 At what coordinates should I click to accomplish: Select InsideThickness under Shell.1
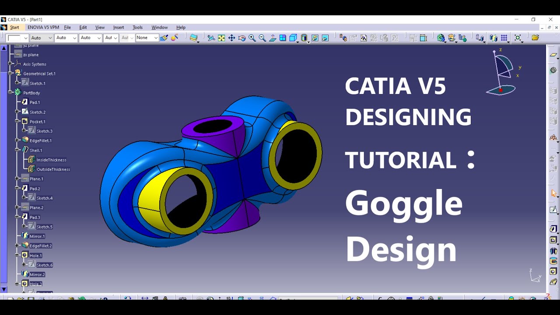click(52, 160)
